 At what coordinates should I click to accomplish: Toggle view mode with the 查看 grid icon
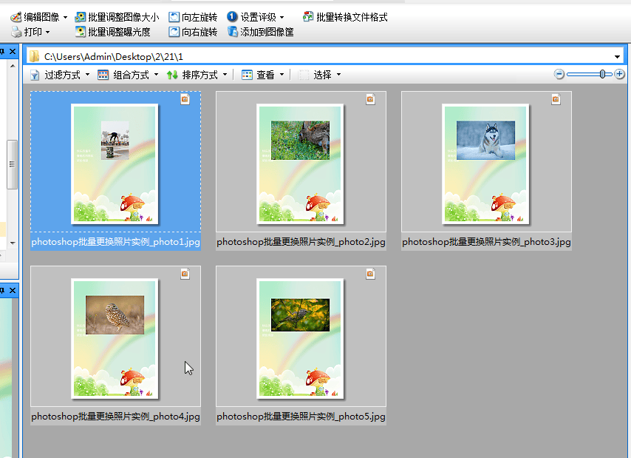click(245, 74)
